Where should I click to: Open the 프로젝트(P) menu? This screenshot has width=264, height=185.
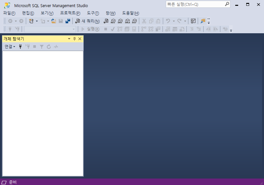[x=70, y=13]
